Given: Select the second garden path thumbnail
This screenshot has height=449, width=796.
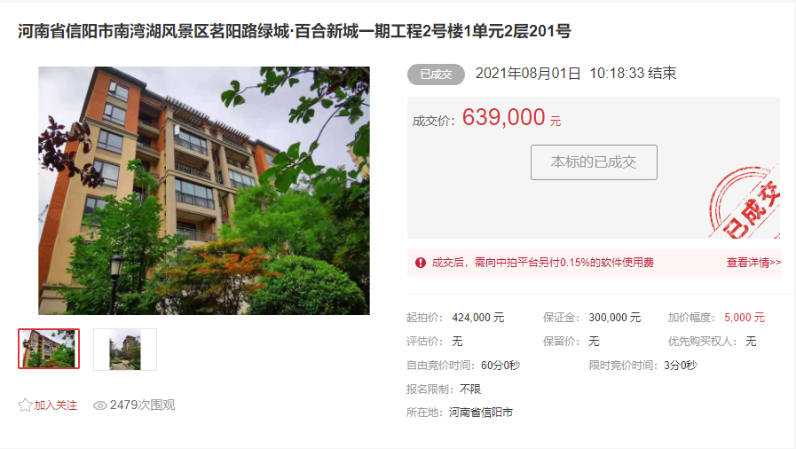Looking at the screenshot, I should point(125,349).
